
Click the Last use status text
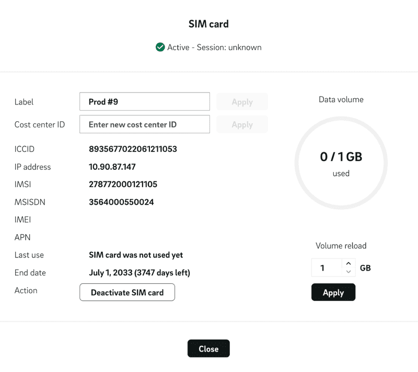[135, 255]
